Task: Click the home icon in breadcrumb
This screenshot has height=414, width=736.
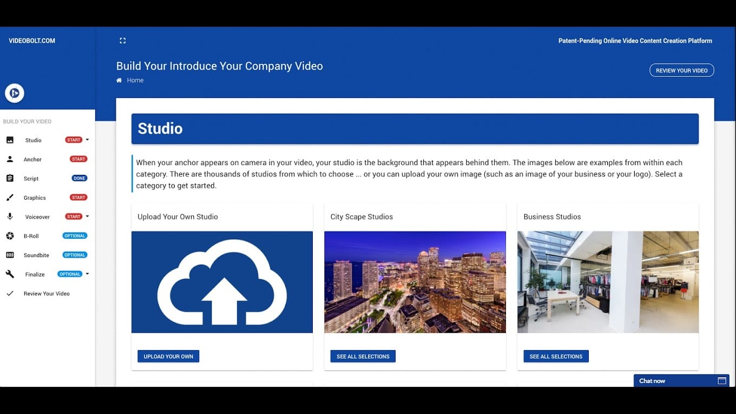Action: click(x=119, y=80)
